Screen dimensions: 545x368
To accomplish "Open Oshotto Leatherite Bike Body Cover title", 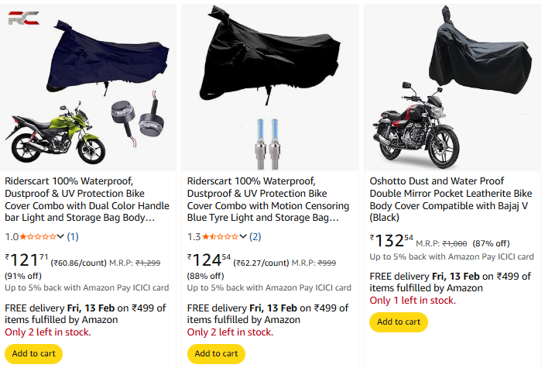I will tap(451, 199).
